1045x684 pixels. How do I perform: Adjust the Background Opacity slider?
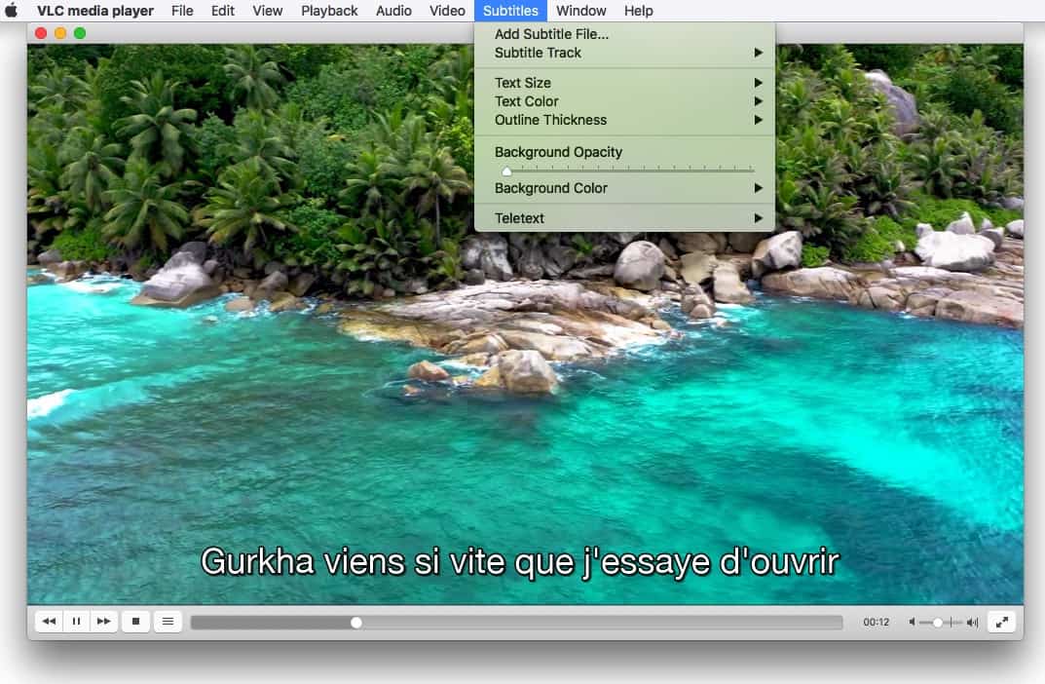pyautogui.click(x=506, y=170)
